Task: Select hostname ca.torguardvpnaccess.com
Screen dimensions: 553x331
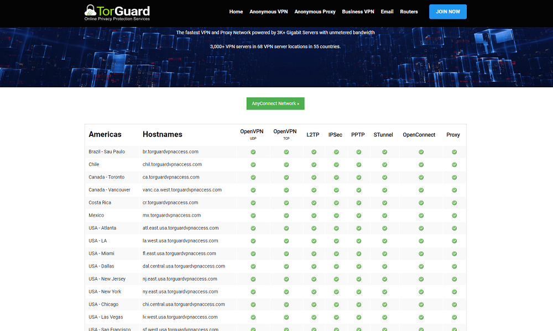Action: 171,177
